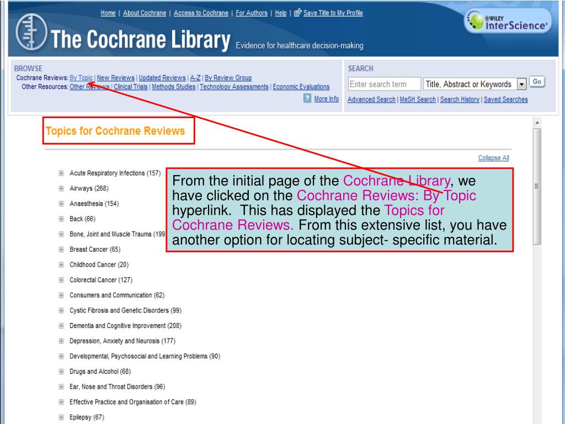Click the More Info question mark icon
The width and height of the screenshot is (565, 424).
307,98
